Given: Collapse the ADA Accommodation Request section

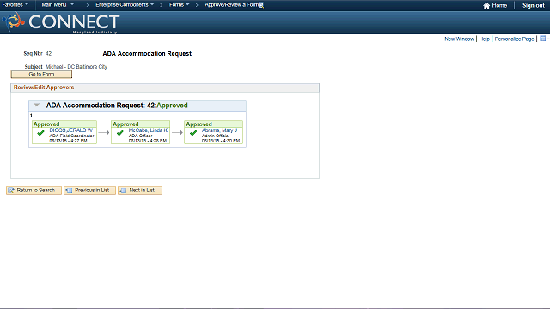Looking at the screenshot, I should 36,105.
